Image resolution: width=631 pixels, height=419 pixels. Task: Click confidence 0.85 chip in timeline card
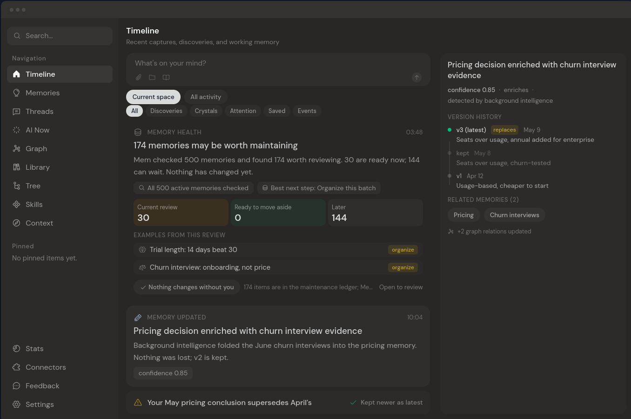coord(163,373)
